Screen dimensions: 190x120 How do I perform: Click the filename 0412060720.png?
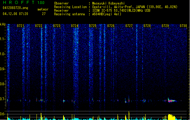point(15,8)
